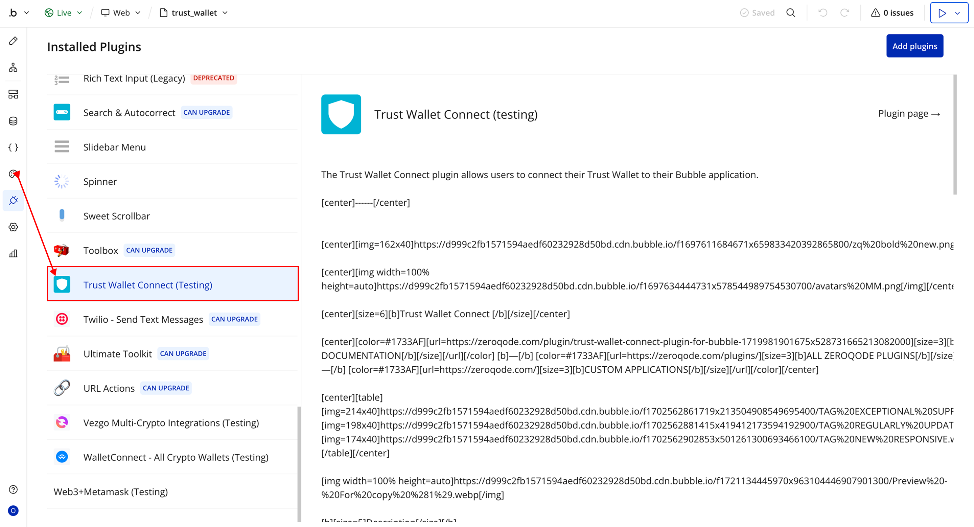Viewport: 974px width, 527px height.
Task: Open the Design tab pencil icon
Action: point(13,41)
